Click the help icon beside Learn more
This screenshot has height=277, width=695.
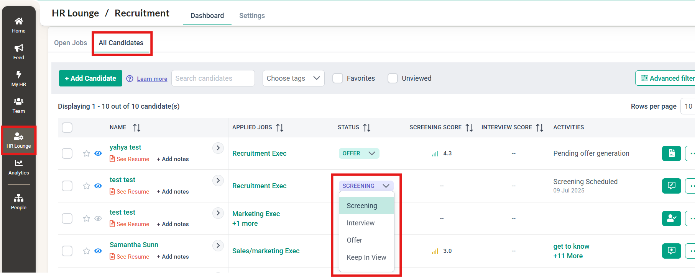click(x=130, y=78)
